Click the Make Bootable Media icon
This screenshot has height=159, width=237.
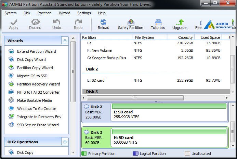(11, 100)
